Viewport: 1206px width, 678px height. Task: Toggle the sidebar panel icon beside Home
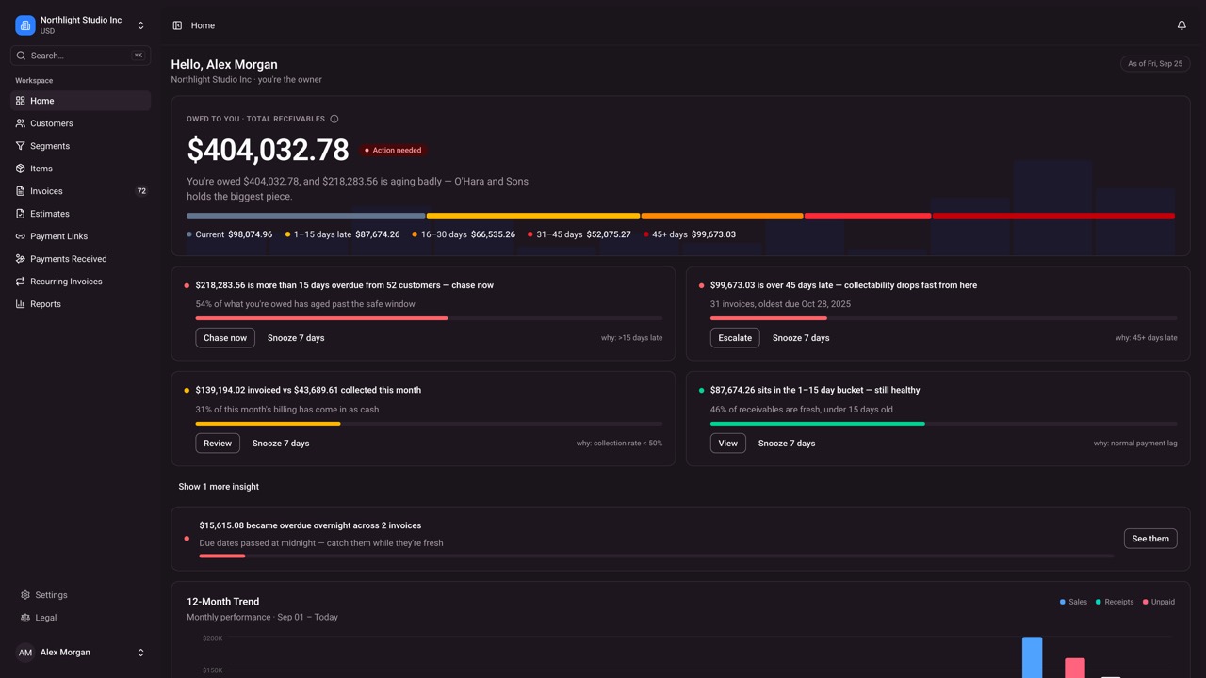(177, 25)
